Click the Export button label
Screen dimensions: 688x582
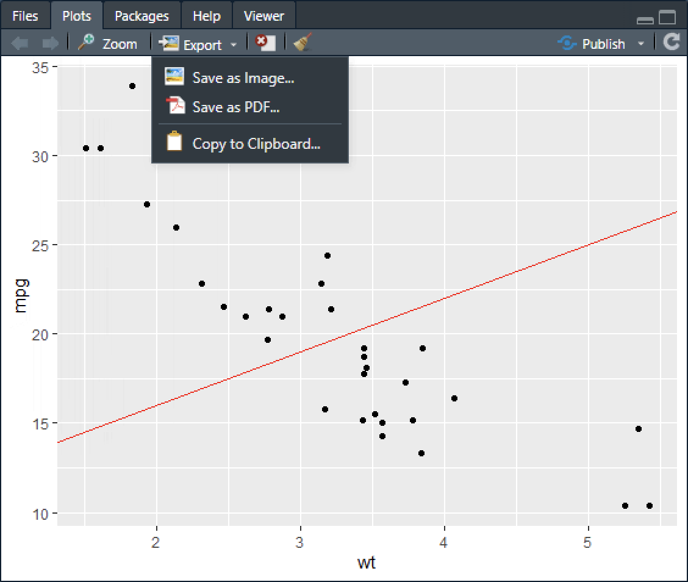click(202, 45)
